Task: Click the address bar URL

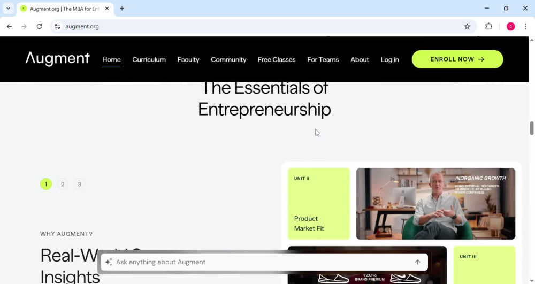Action: 82,26
